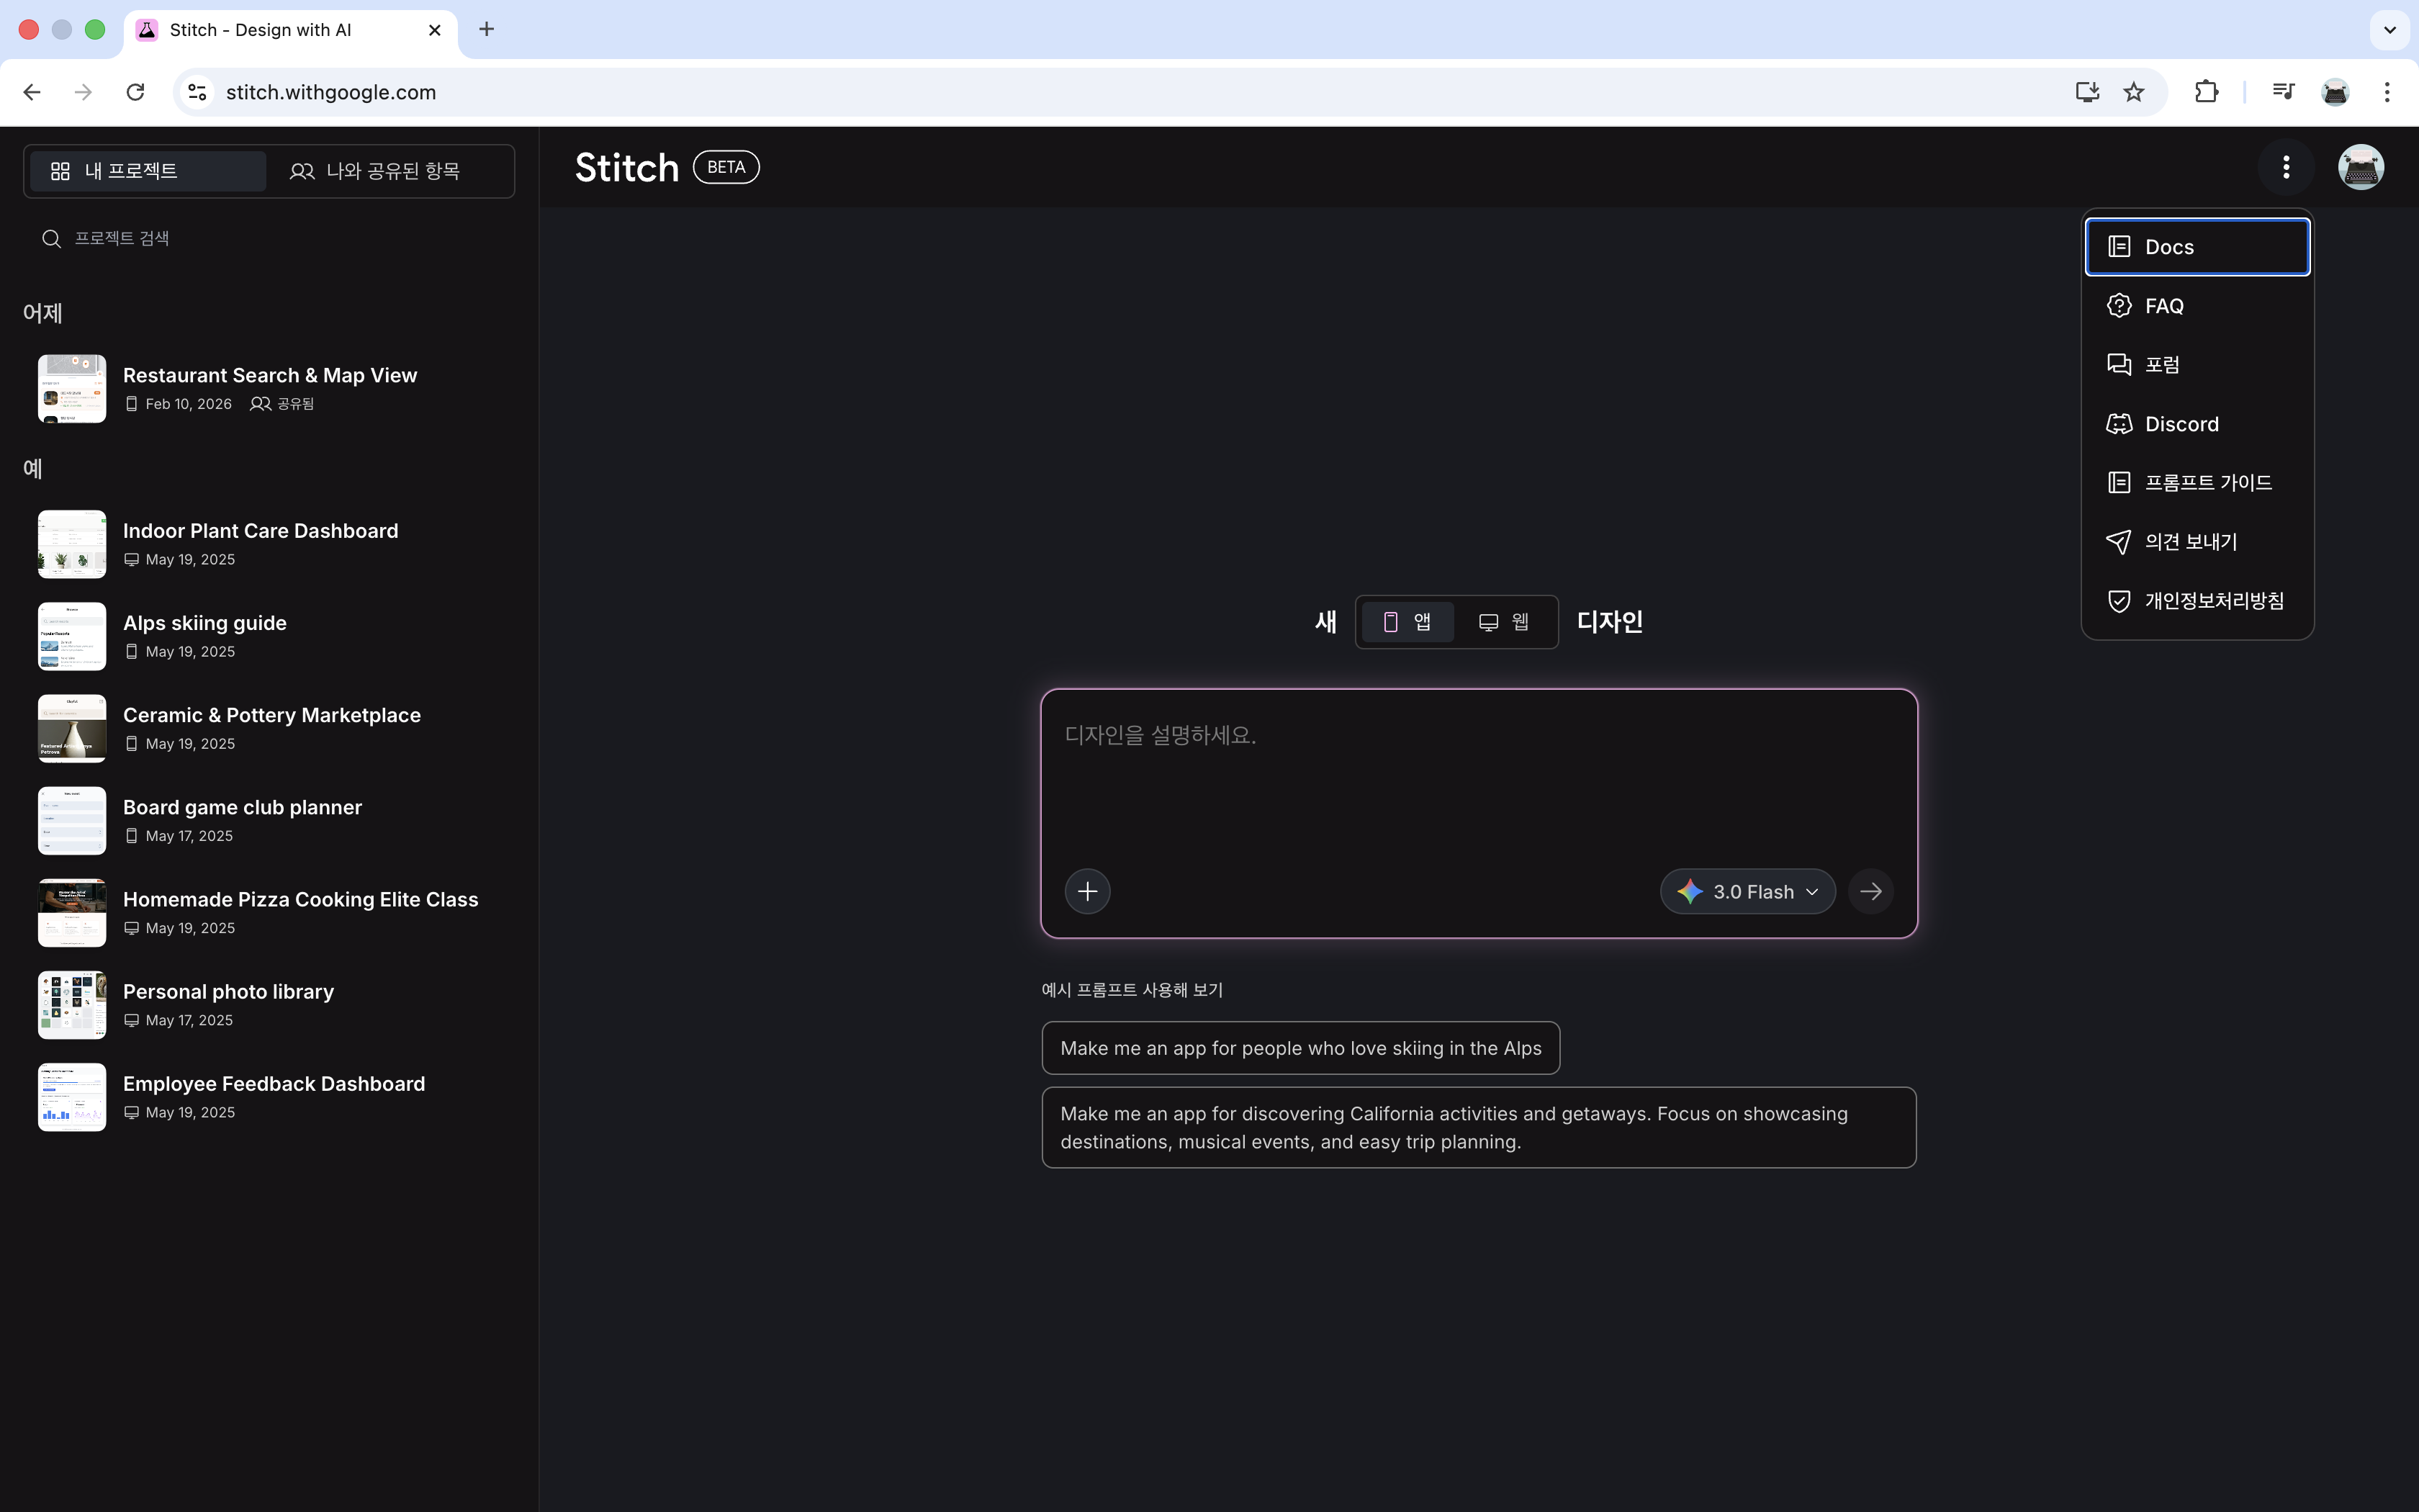Screen dimensions: 2419x1512
Task: Bookmark this page with the star icon
Action: pyautogui.click(x=2134, y=92)
